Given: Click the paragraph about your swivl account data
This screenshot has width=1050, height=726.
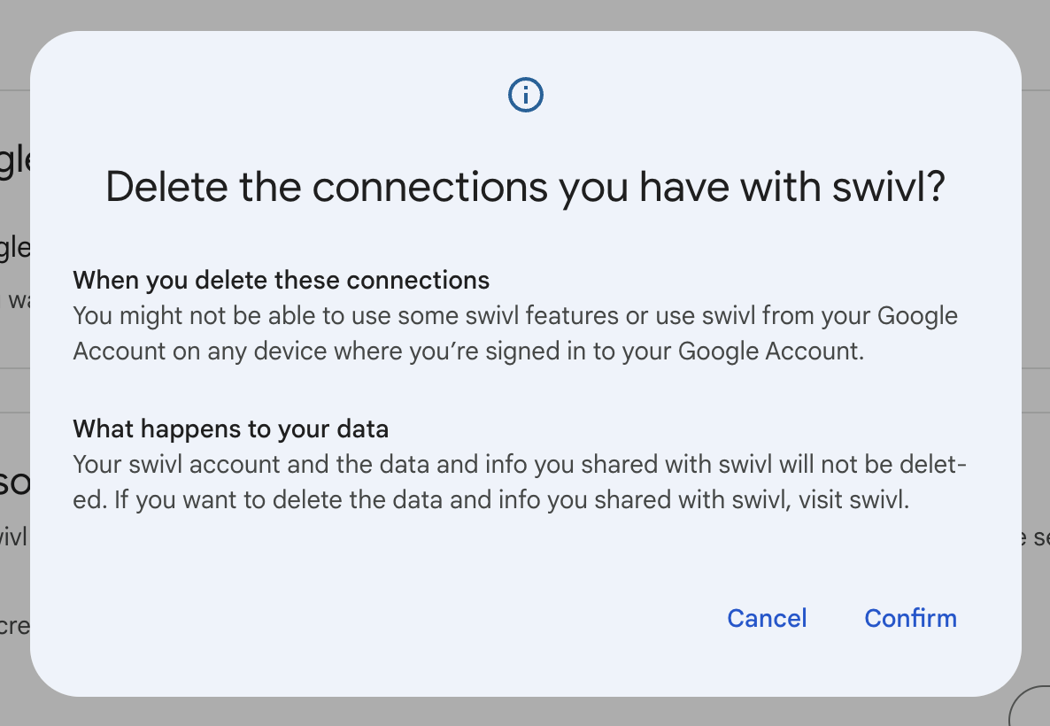Looking at the screenshot, I should tap(519, 482).
